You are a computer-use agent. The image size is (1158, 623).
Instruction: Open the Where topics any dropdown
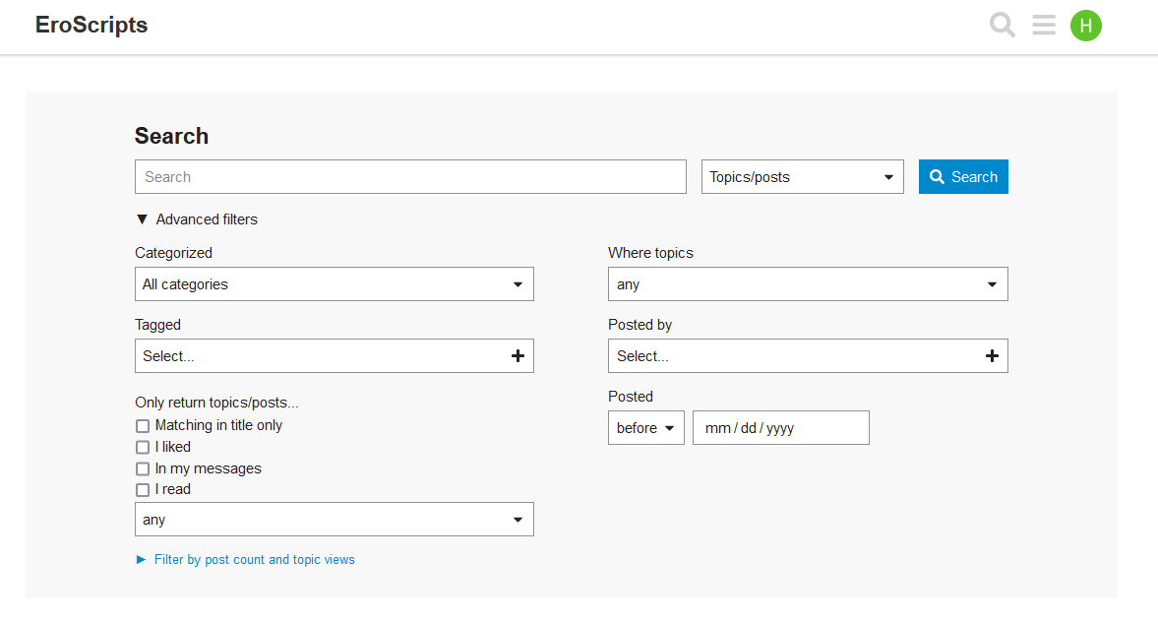point(808,283)
